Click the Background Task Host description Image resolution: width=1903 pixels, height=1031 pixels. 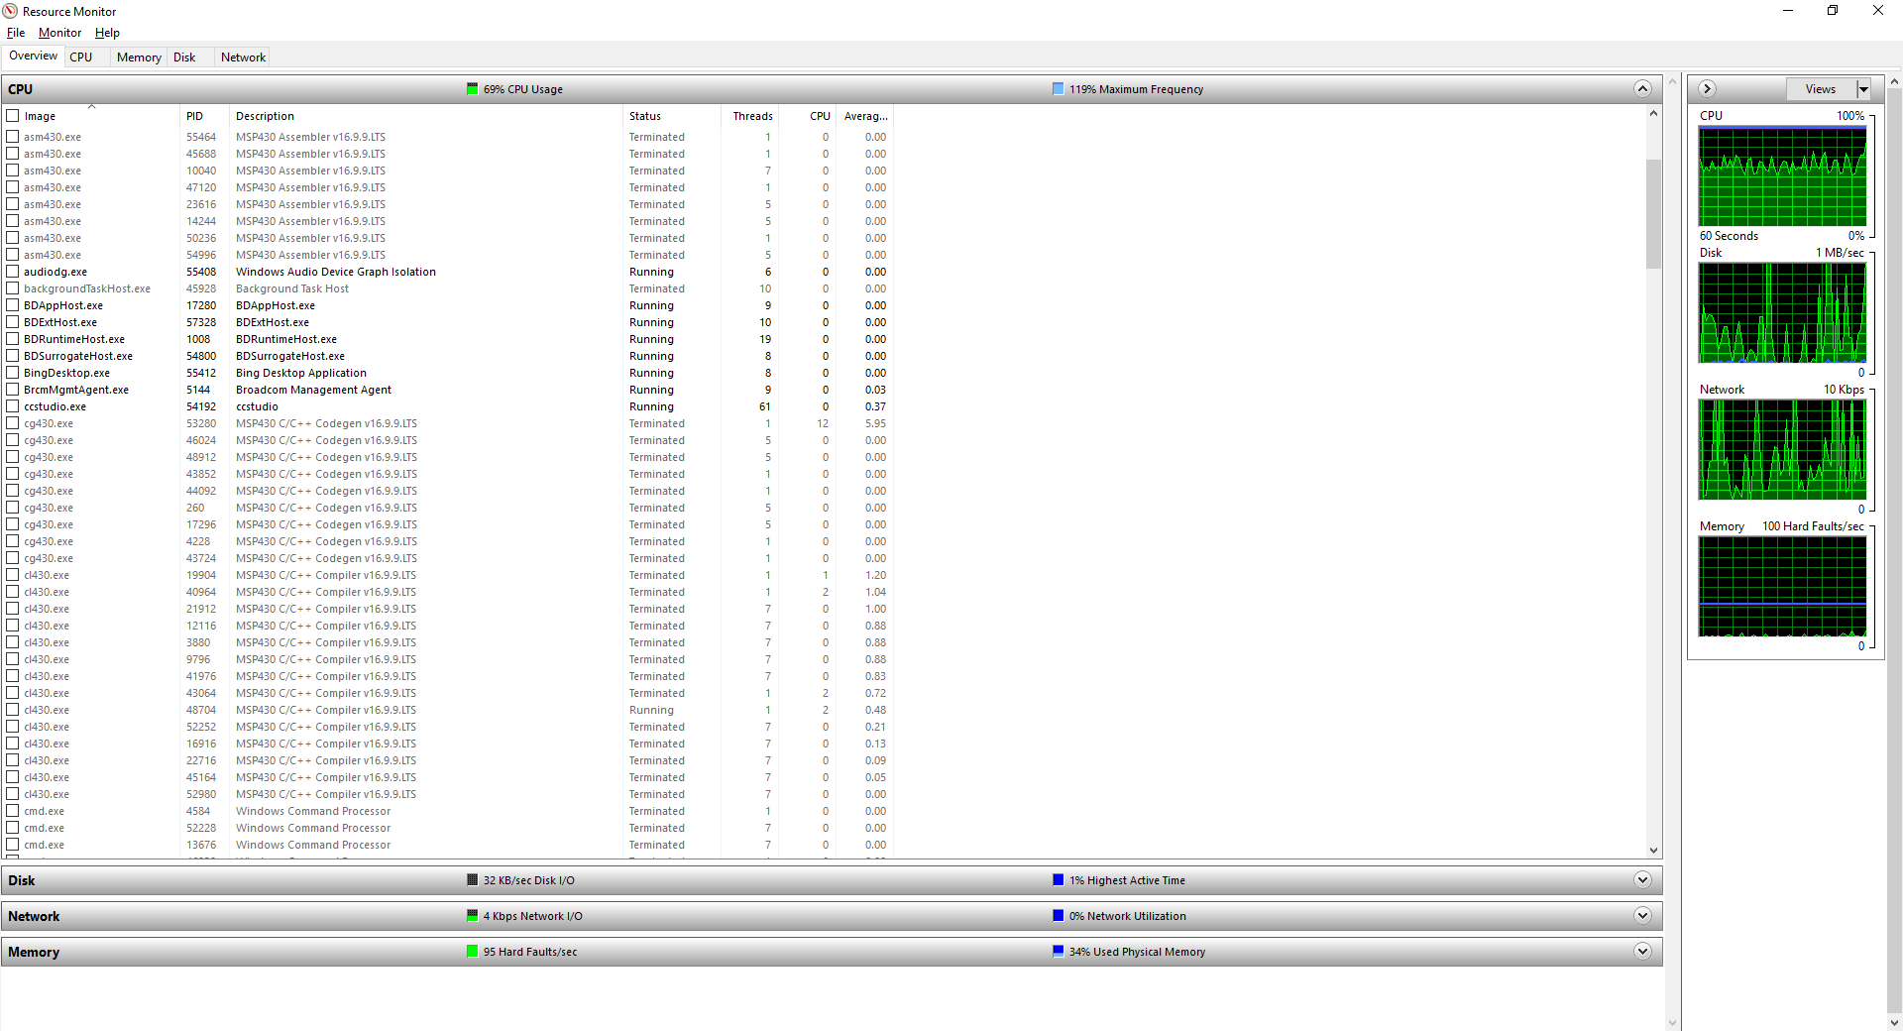pos(291,288)
